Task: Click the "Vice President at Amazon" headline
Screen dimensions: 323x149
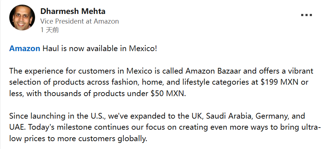Action: tap(79, 21)
